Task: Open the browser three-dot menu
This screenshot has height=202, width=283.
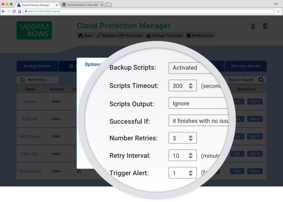Action: (x=278, y=11)
